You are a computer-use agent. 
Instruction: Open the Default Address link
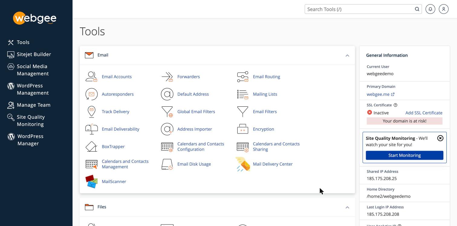[193, 94]
